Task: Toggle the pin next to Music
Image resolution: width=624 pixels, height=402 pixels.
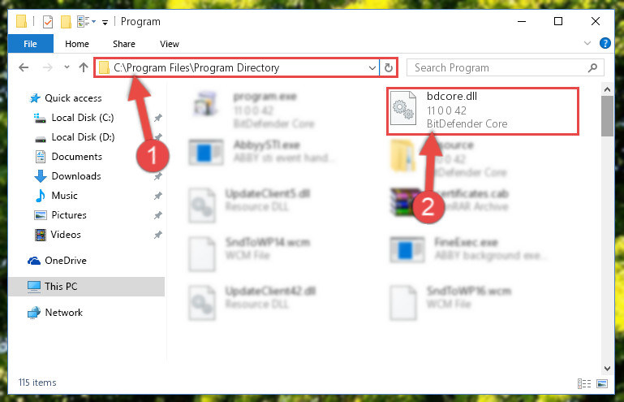Action: coord(158,196)
